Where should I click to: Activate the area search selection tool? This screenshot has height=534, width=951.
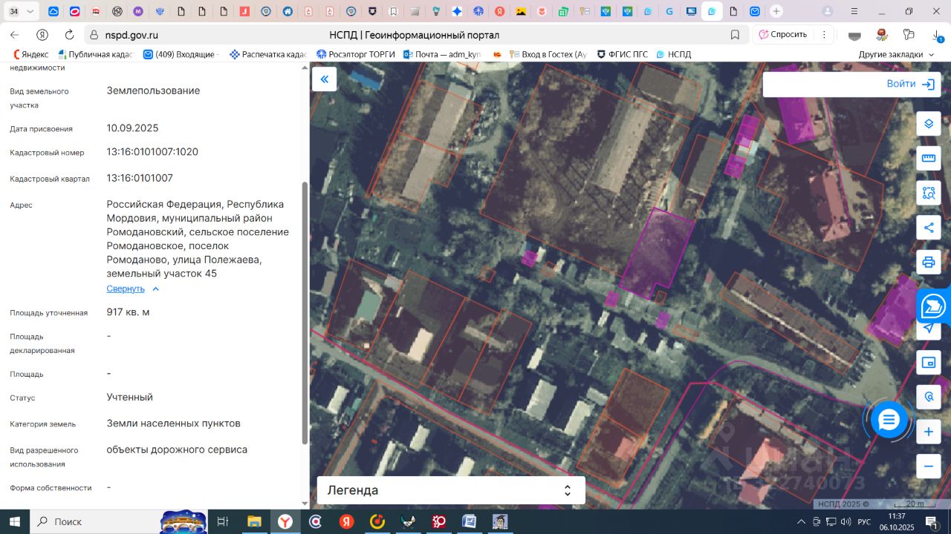[928, 193]
